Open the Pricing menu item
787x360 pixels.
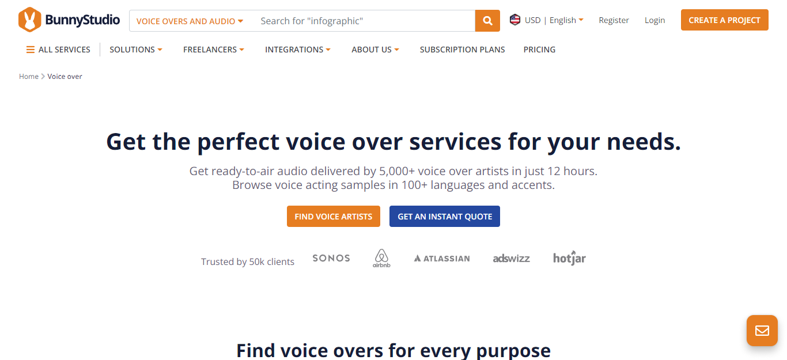coord(539,50)
